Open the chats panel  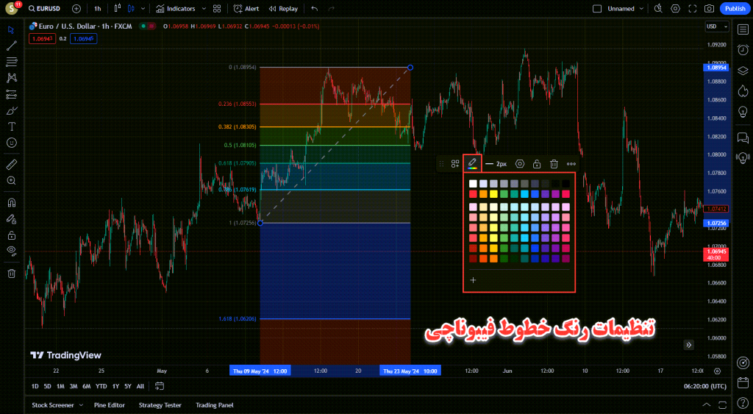click(x=743, y=138)
